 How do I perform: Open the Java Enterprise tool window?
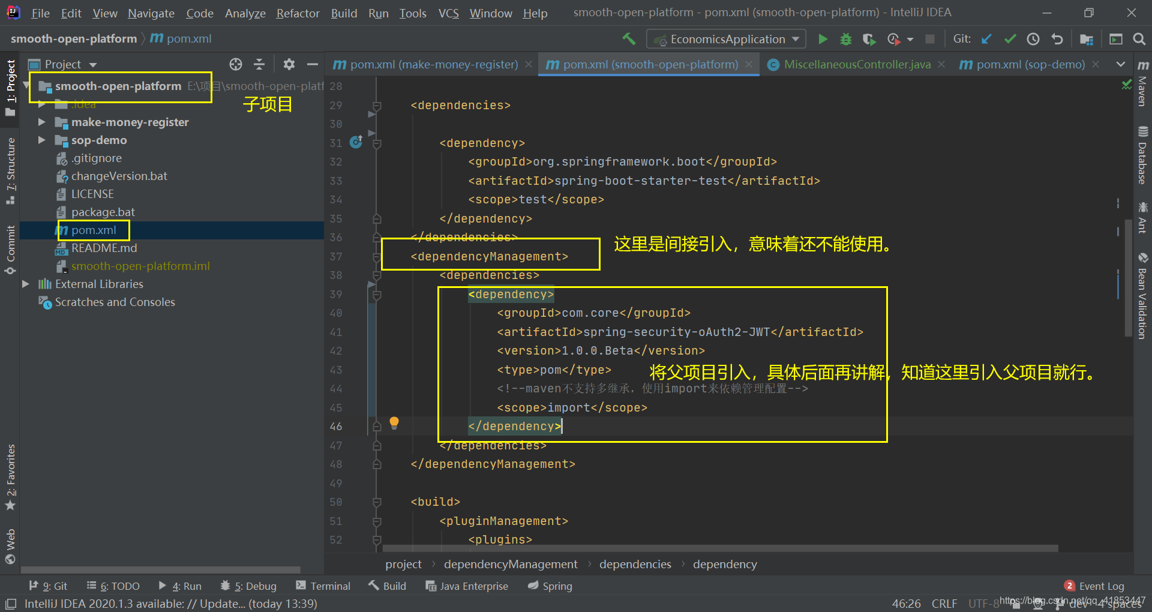click(x=466, y=586)
